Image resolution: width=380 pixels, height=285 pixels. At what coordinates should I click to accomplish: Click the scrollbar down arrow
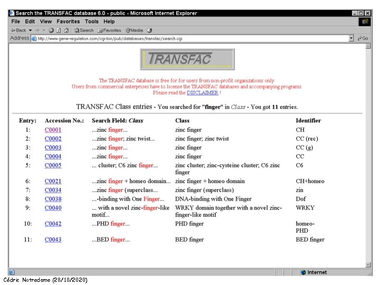click(368, 264)
